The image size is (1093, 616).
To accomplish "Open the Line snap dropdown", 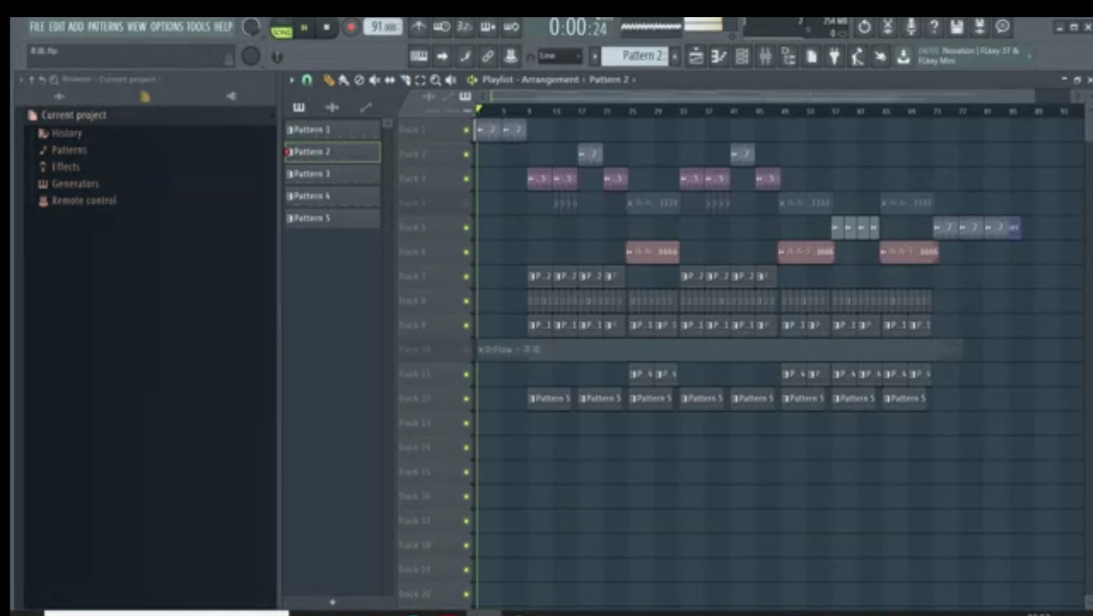I will pyautogui.click(x=560, y=56).
